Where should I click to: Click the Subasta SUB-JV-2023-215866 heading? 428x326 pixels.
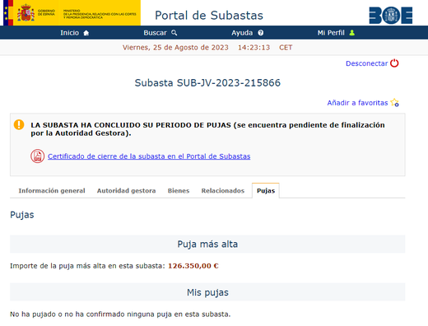click(x=207, y=82)
